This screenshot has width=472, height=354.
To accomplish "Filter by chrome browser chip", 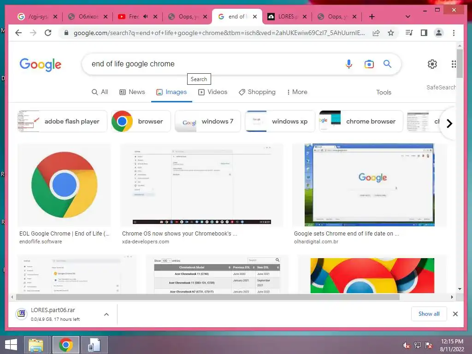I will click(x=361, y=121).
